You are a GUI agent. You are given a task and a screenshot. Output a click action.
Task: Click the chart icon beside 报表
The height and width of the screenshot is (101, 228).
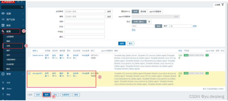coord(3,25)
